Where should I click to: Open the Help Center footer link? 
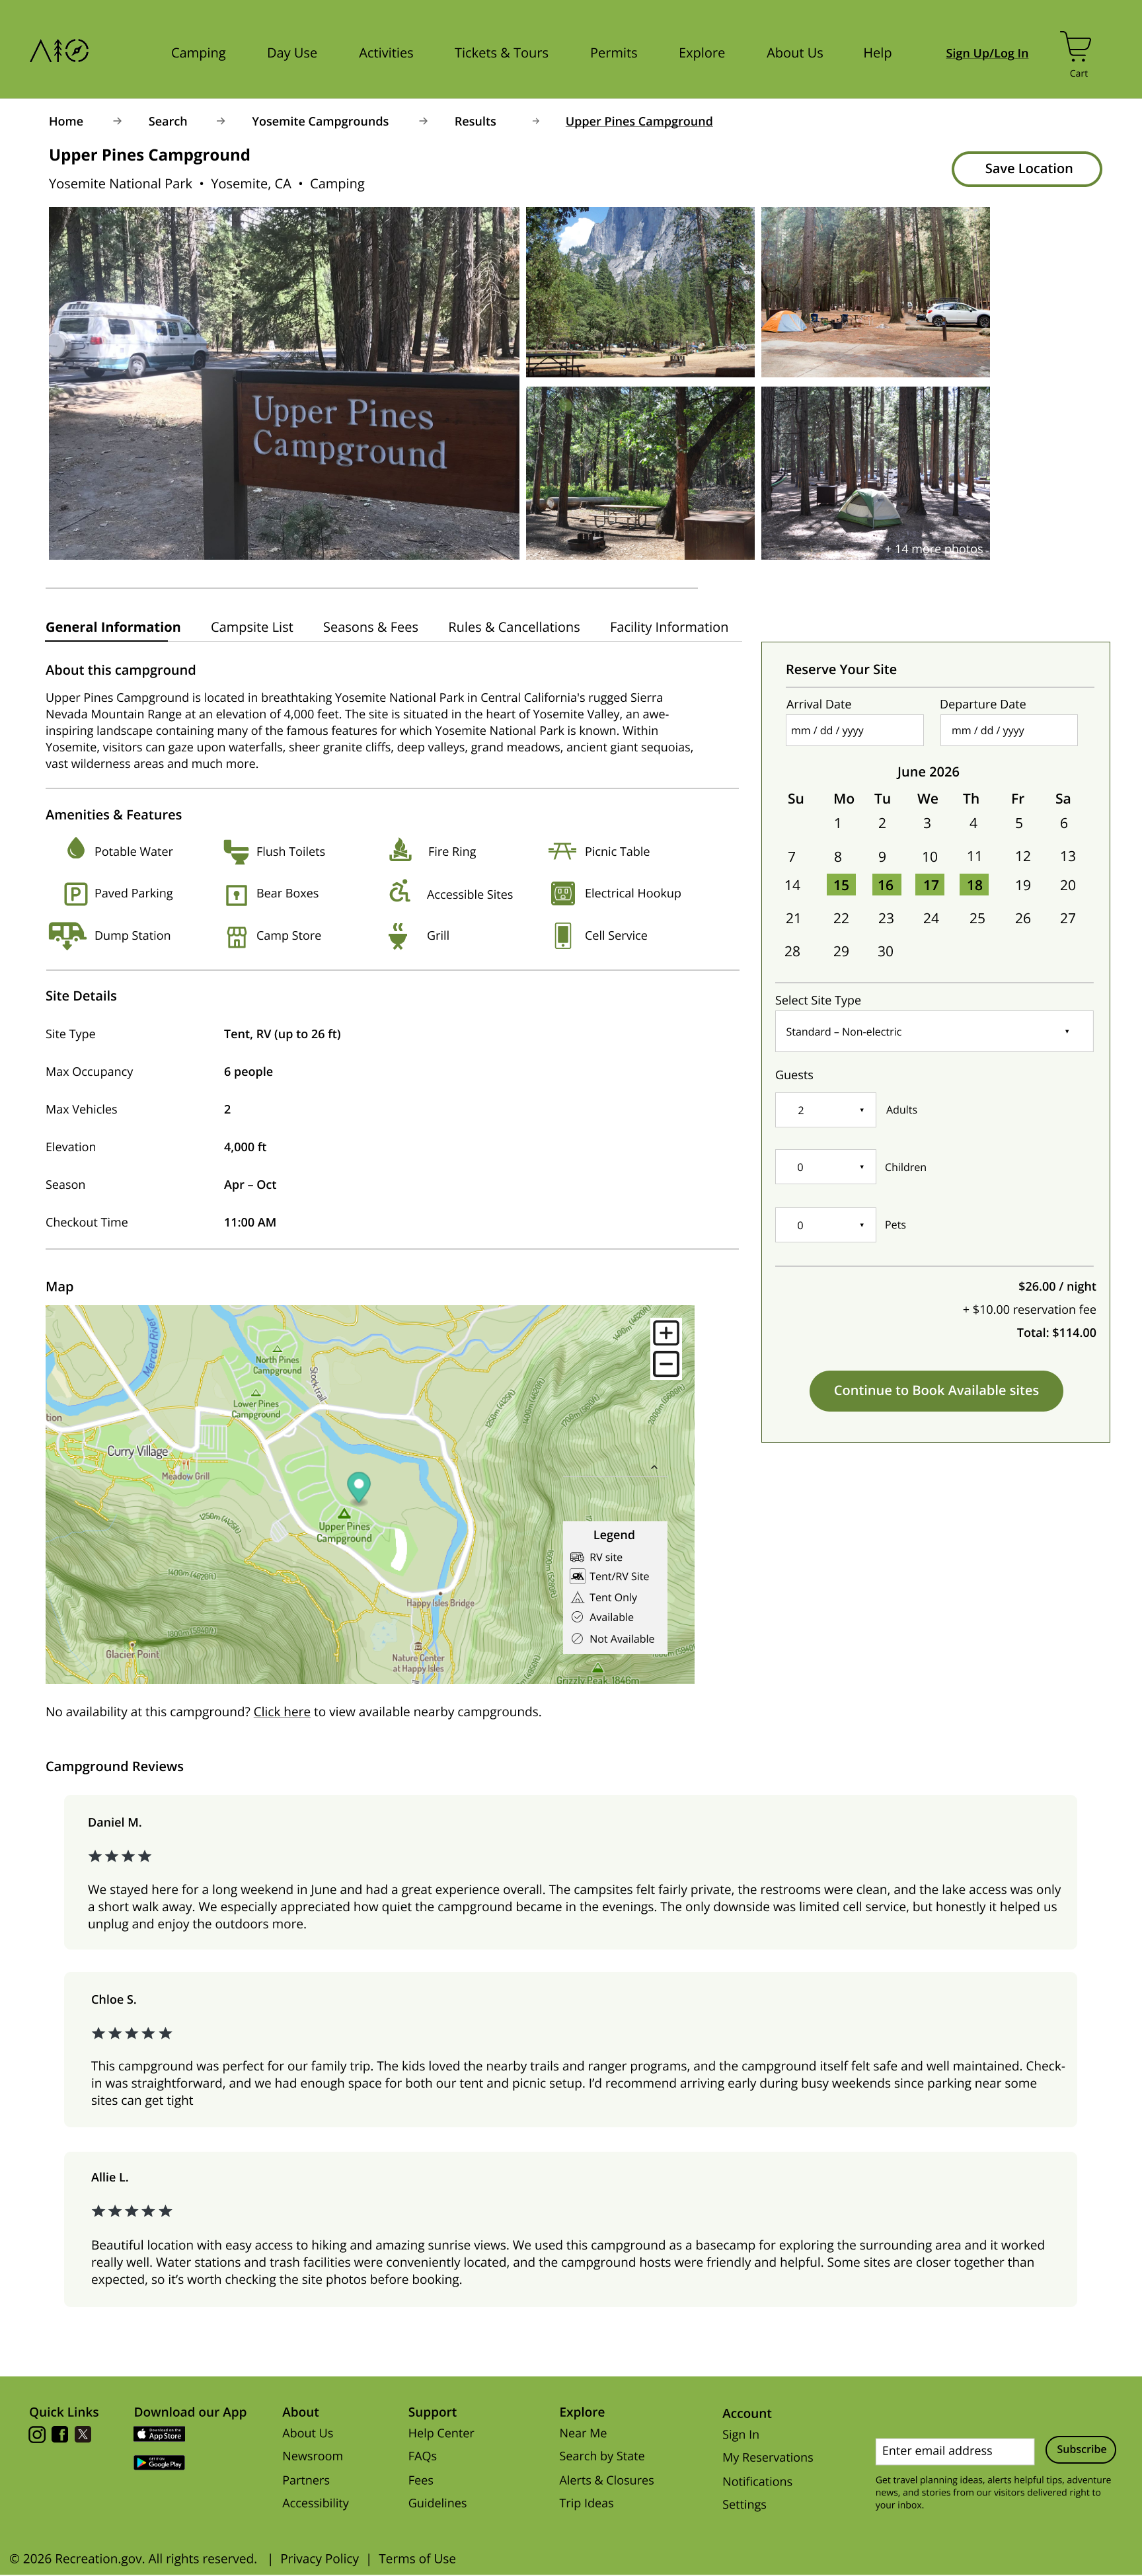click(441, 2433)
